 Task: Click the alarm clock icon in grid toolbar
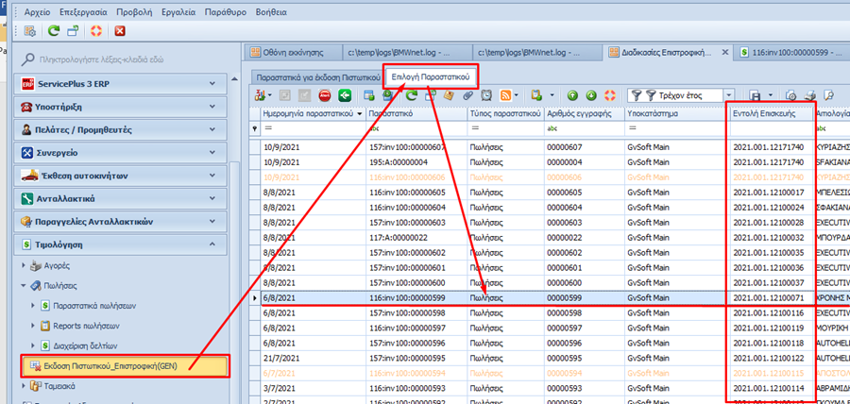pos(486,95)
